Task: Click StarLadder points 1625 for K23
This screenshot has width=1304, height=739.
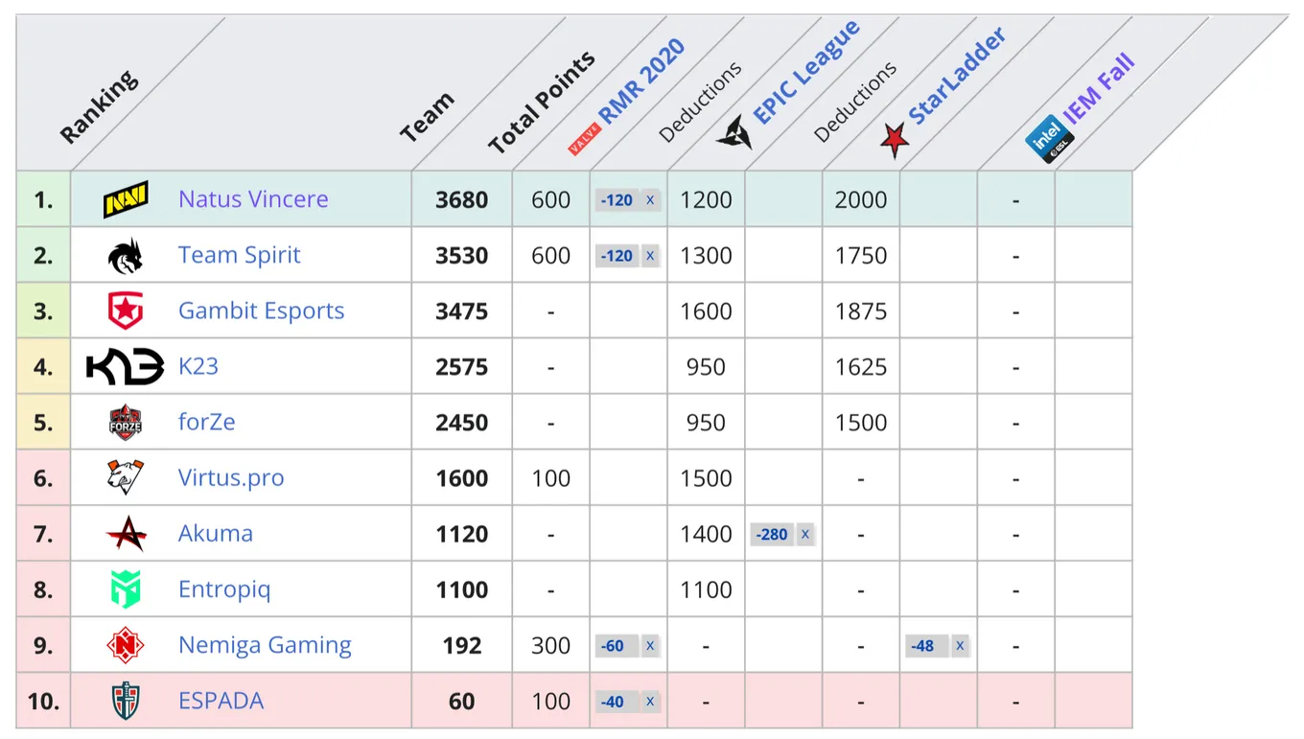Action: pos(861,366)
